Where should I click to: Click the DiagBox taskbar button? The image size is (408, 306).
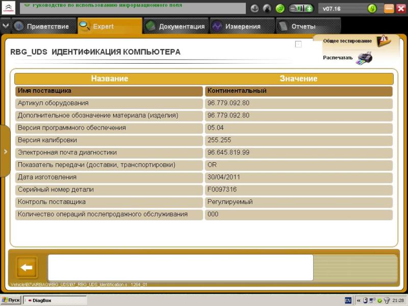[x=55, y=300]
